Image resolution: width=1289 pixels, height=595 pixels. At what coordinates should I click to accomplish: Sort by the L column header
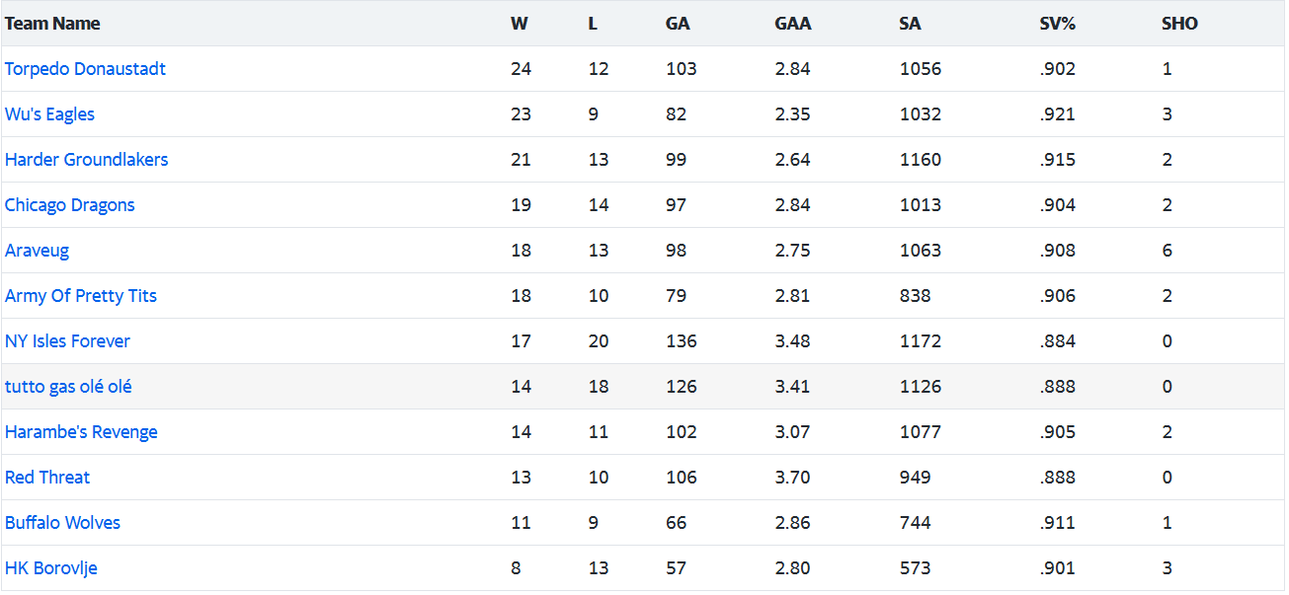593,24
